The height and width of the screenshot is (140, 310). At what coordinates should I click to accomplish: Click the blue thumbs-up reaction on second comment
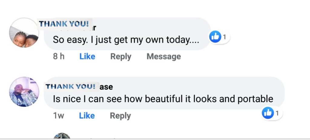coord(268,113)
